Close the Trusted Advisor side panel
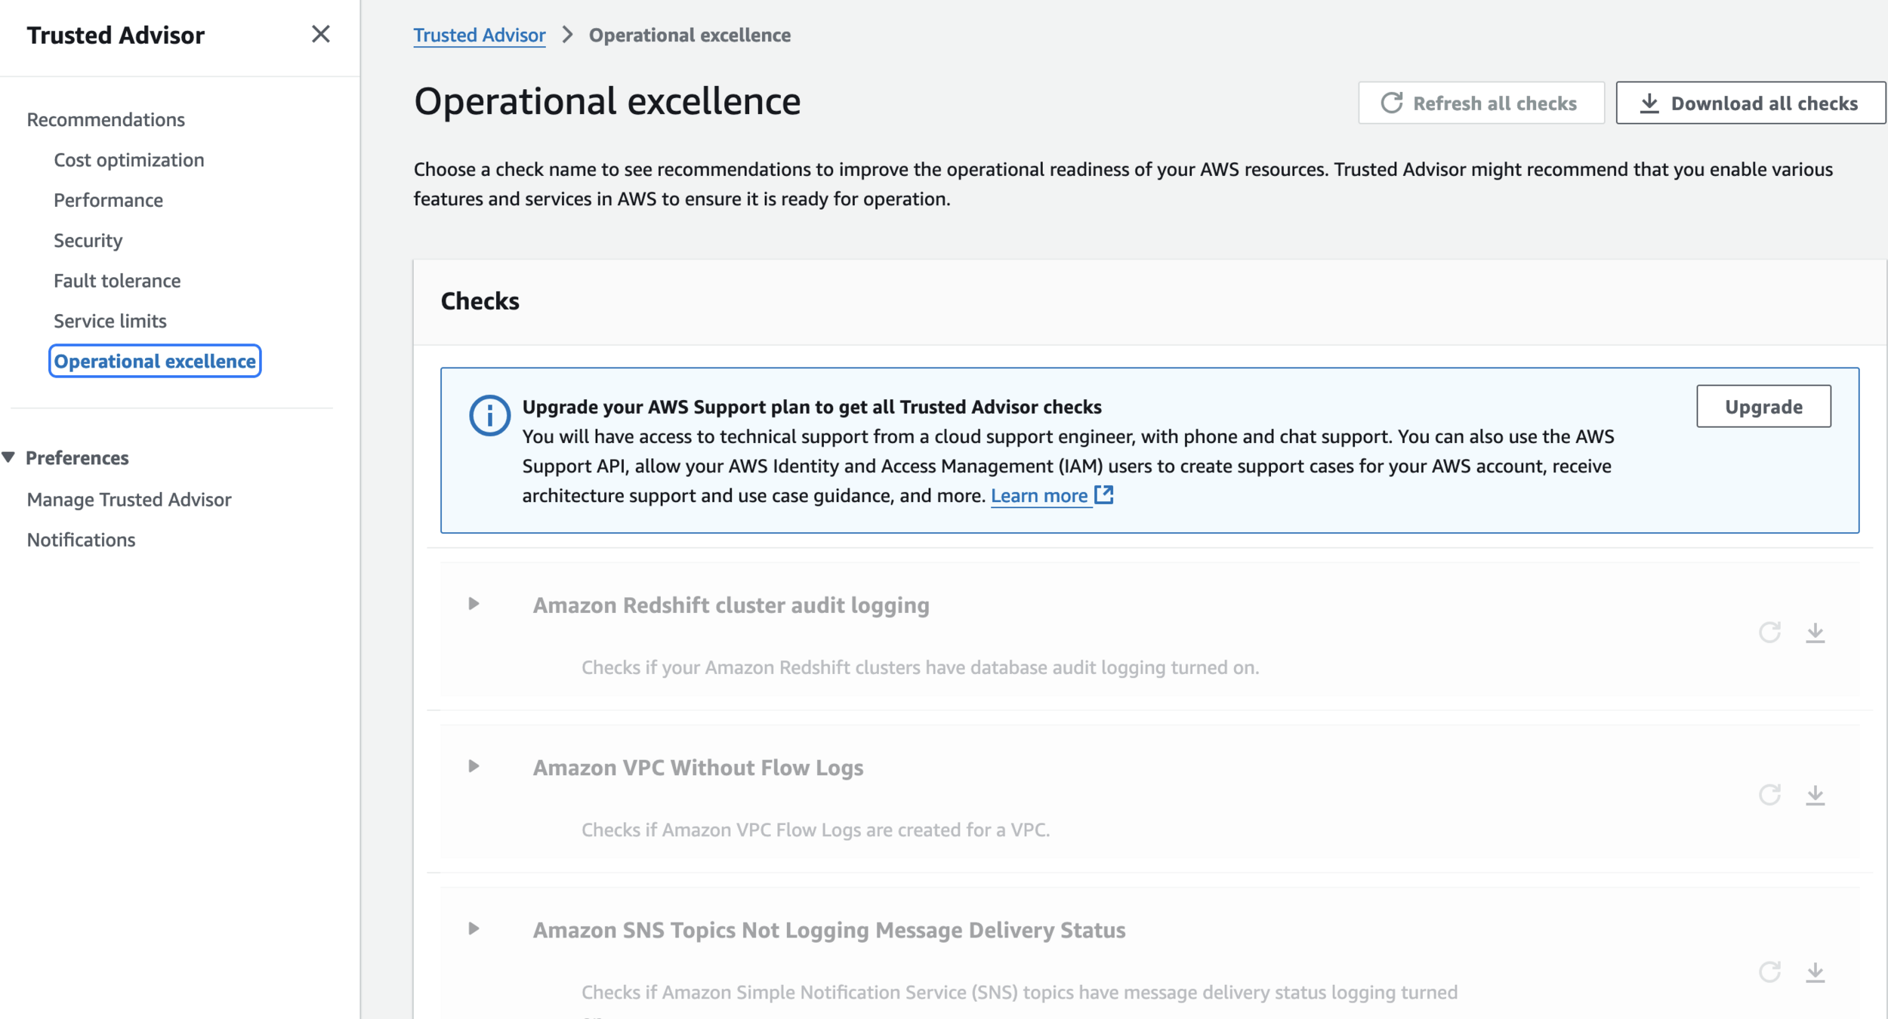The image size is (1888, 1019). tap(320, 34)
